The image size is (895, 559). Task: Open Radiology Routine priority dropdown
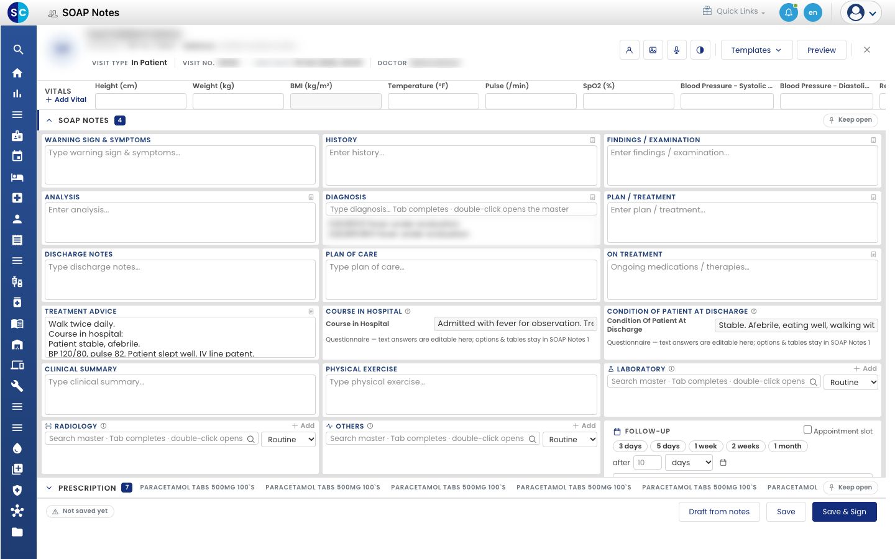(288, 440)
